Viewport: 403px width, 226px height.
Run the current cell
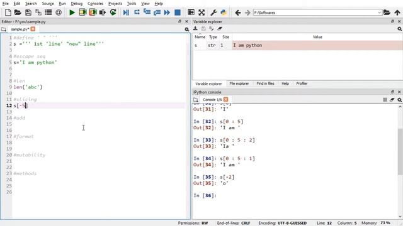tap(82, 13)
